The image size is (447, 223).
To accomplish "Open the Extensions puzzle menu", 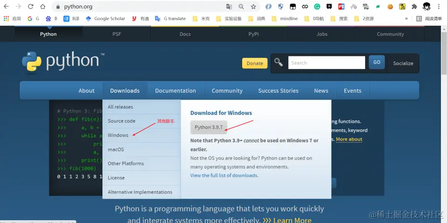I will [414, 7].
